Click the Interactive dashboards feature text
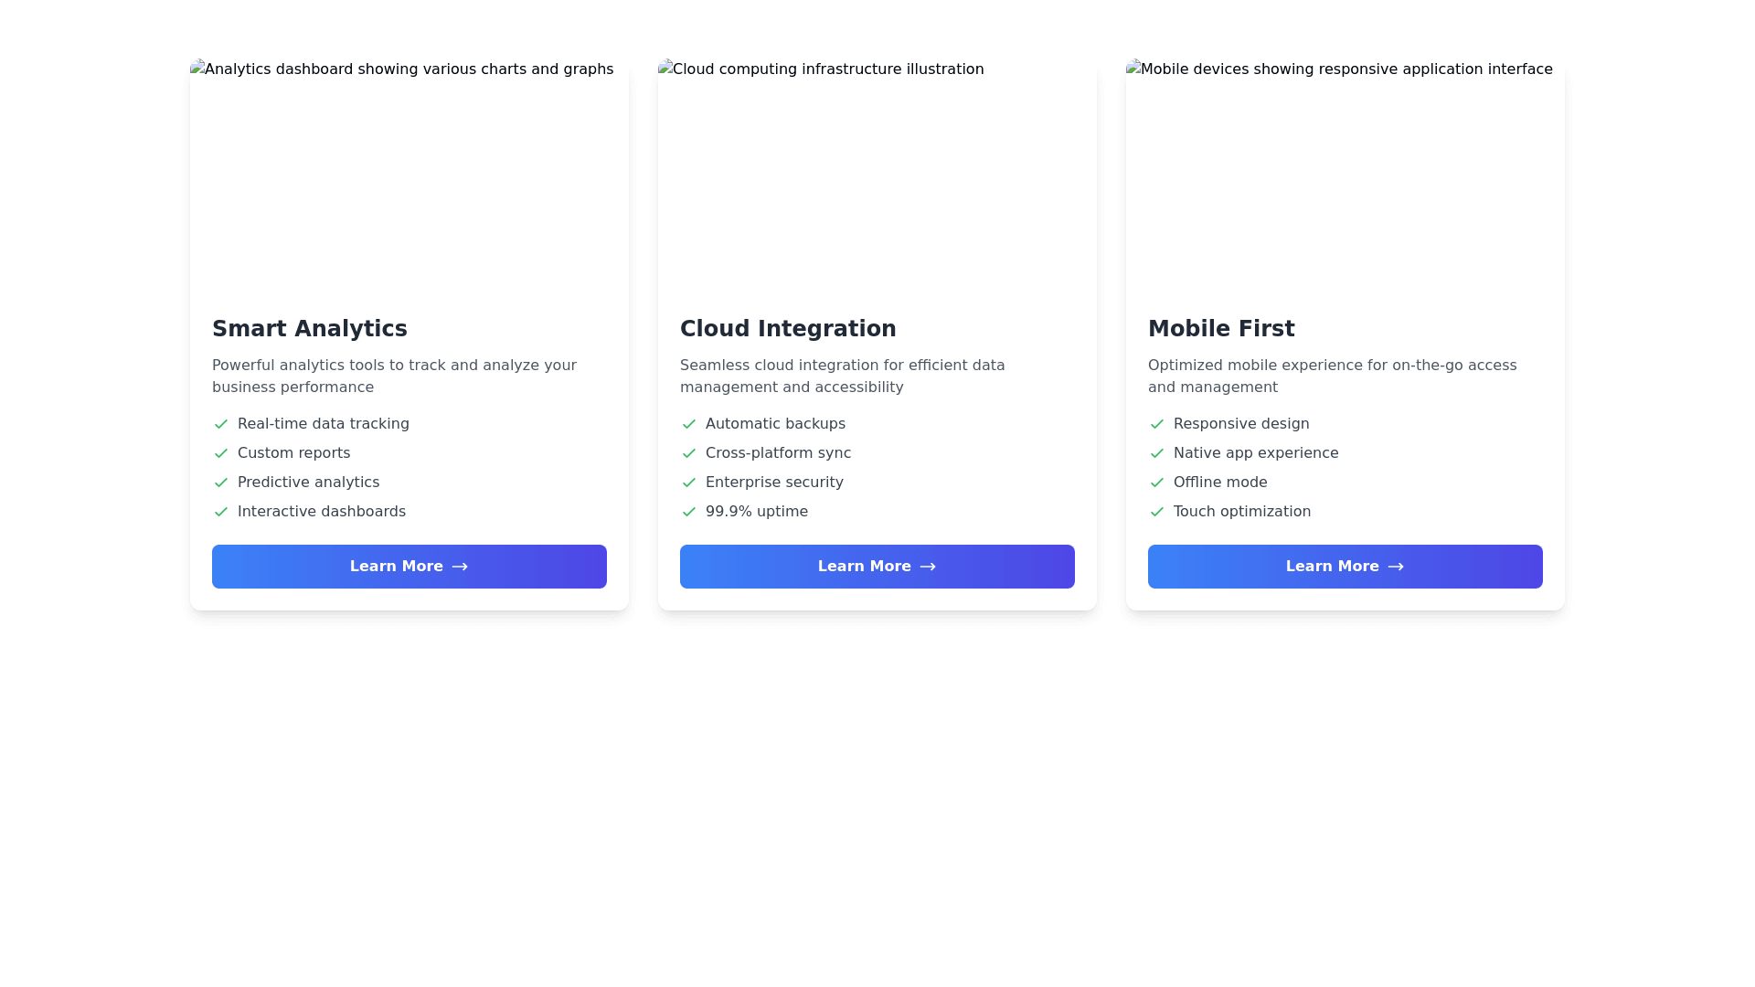This screenshot has width=1755, height=987. pos(322,512)
